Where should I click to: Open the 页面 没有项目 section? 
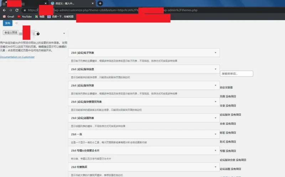coord(228,96)
